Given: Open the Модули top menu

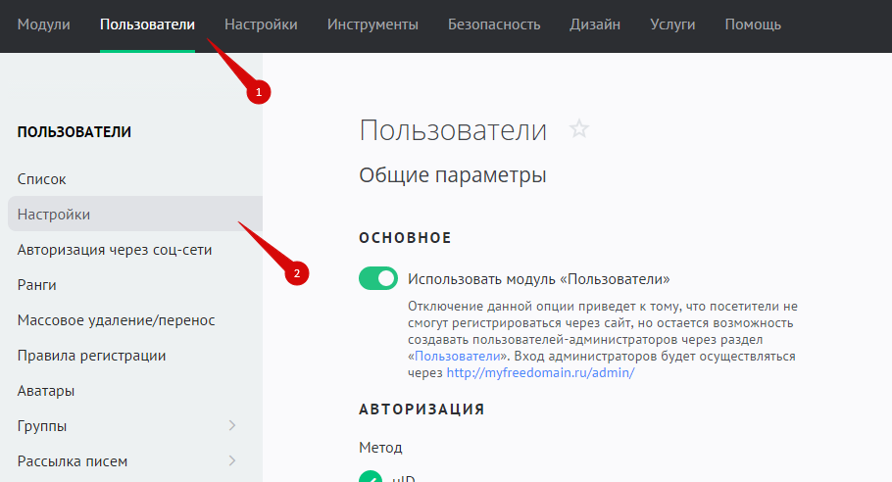Looking at the screenshot, I should tap(44, 24).
